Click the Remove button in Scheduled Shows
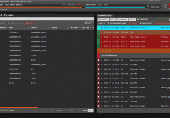This screenshot has height=118, width=170. tap(133, 23)
